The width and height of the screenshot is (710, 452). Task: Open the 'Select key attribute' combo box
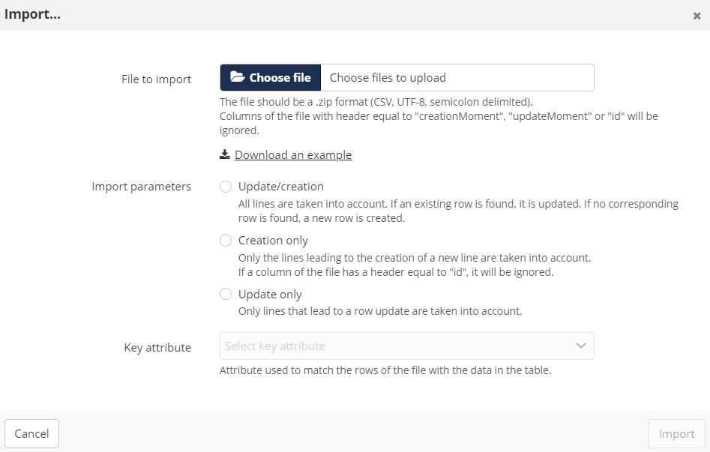coord(397,346)
